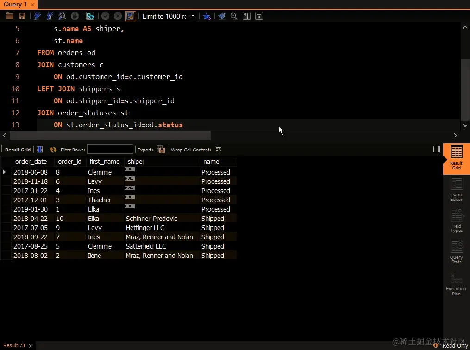Place cursor on line 13 ON clause

coord(118,125)
